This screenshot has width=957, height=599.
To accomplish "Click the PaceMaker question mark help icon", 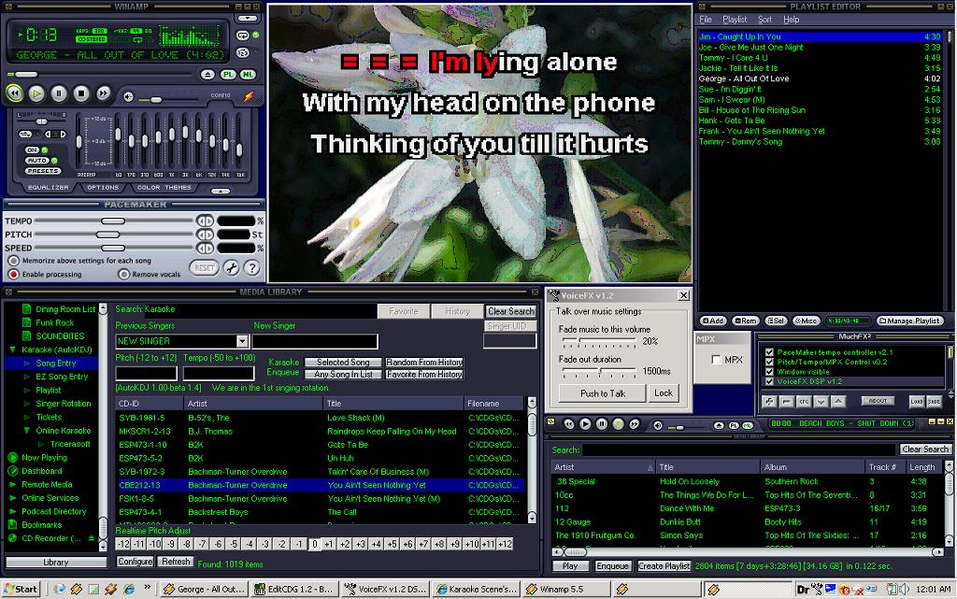I will click(x=251, y=268).
